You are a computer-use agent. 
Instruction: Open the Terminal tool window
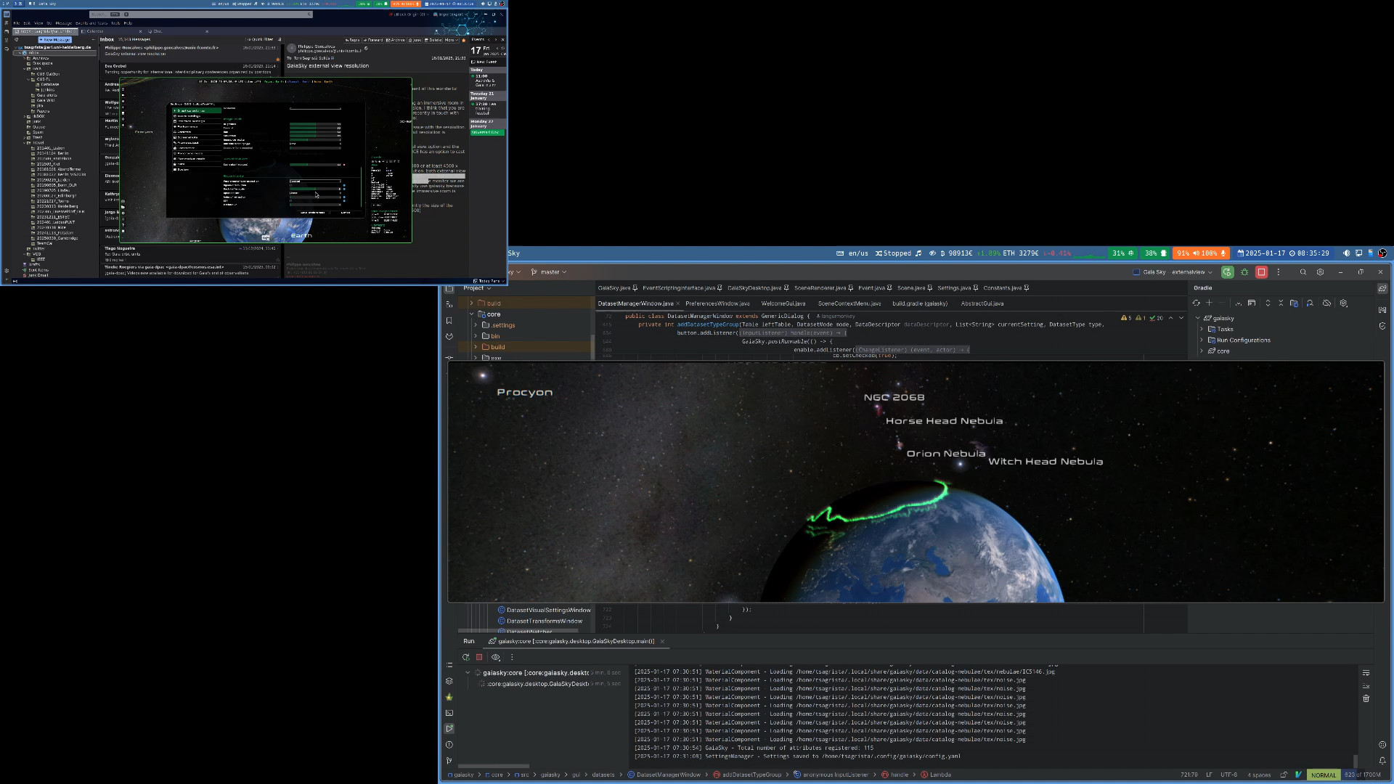(449, 713)
